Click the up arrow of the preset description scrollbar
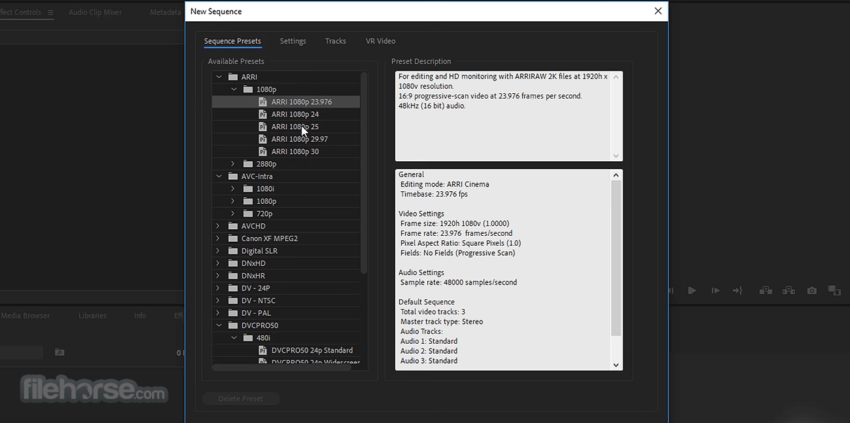Viewport: 850px width, 423px height. coord(616,77)
